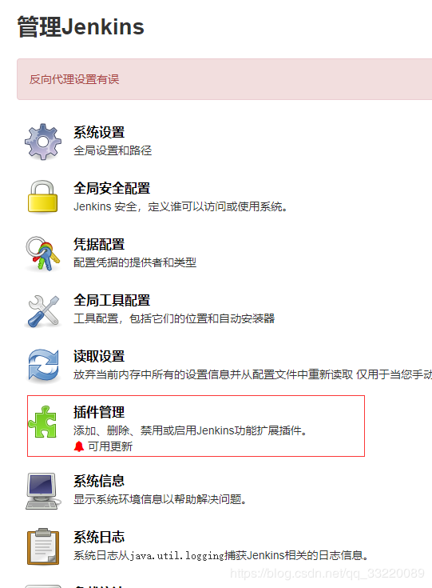The width and height of the screenshot is (432, 588).
Task: Click the gear icon for 系统设置
Action: [42, 142]
